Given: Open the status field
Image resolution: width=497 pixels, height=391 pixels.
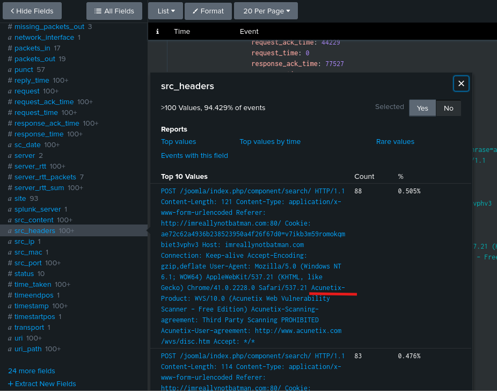Looking at the screenshot, I should coord(24,274).
